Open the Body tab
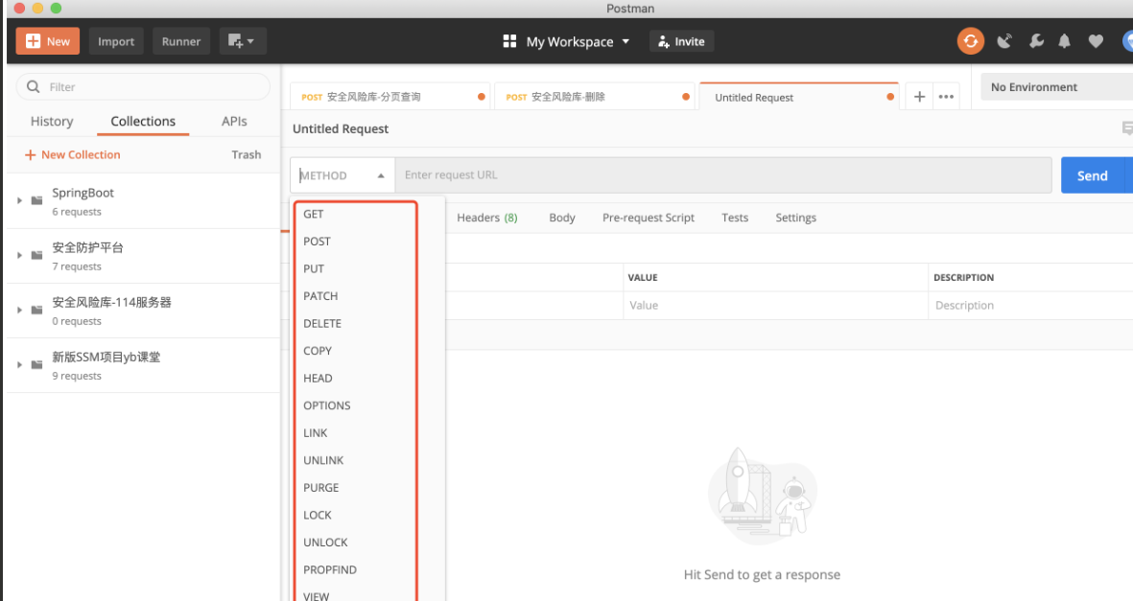 pyautogui.click(x=561, y=218)
